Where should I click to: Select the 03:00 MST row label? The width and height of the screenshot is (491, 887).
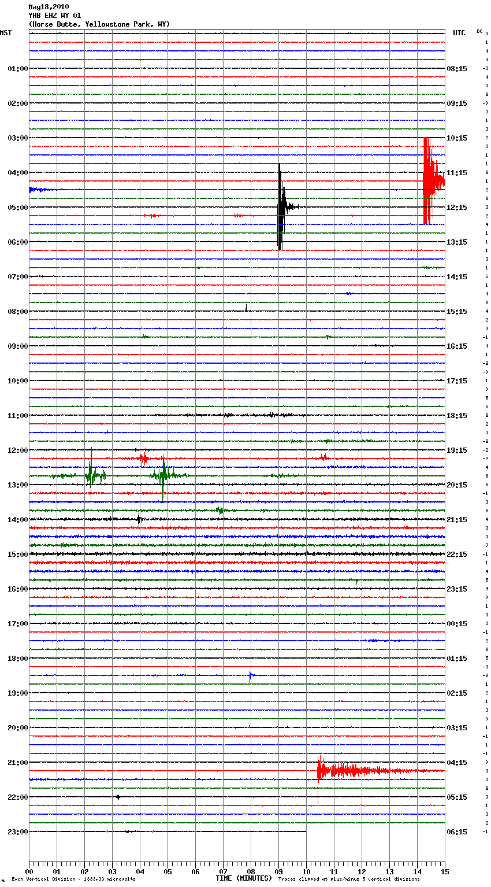click(18, 138)
